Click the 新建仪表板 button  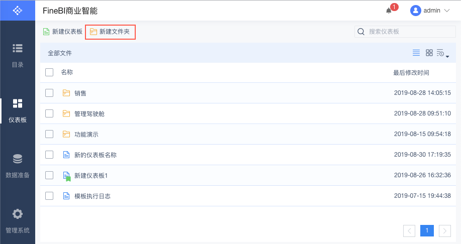pyautogui.click(x=63, y=32)
